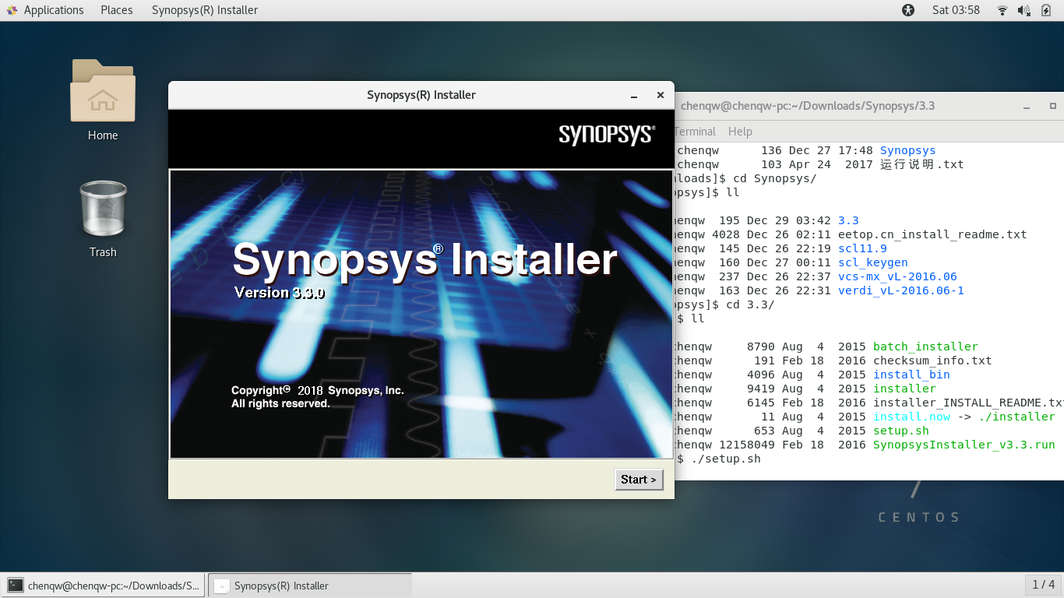Screen dimensions: 1064x598
Task: Open the workspace switcher showing 1 / 4
Action: coord(1043,584)
